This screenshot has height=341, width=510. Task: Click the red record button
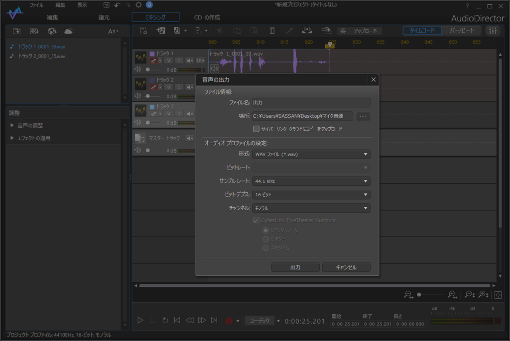click(x=229, y=321)
